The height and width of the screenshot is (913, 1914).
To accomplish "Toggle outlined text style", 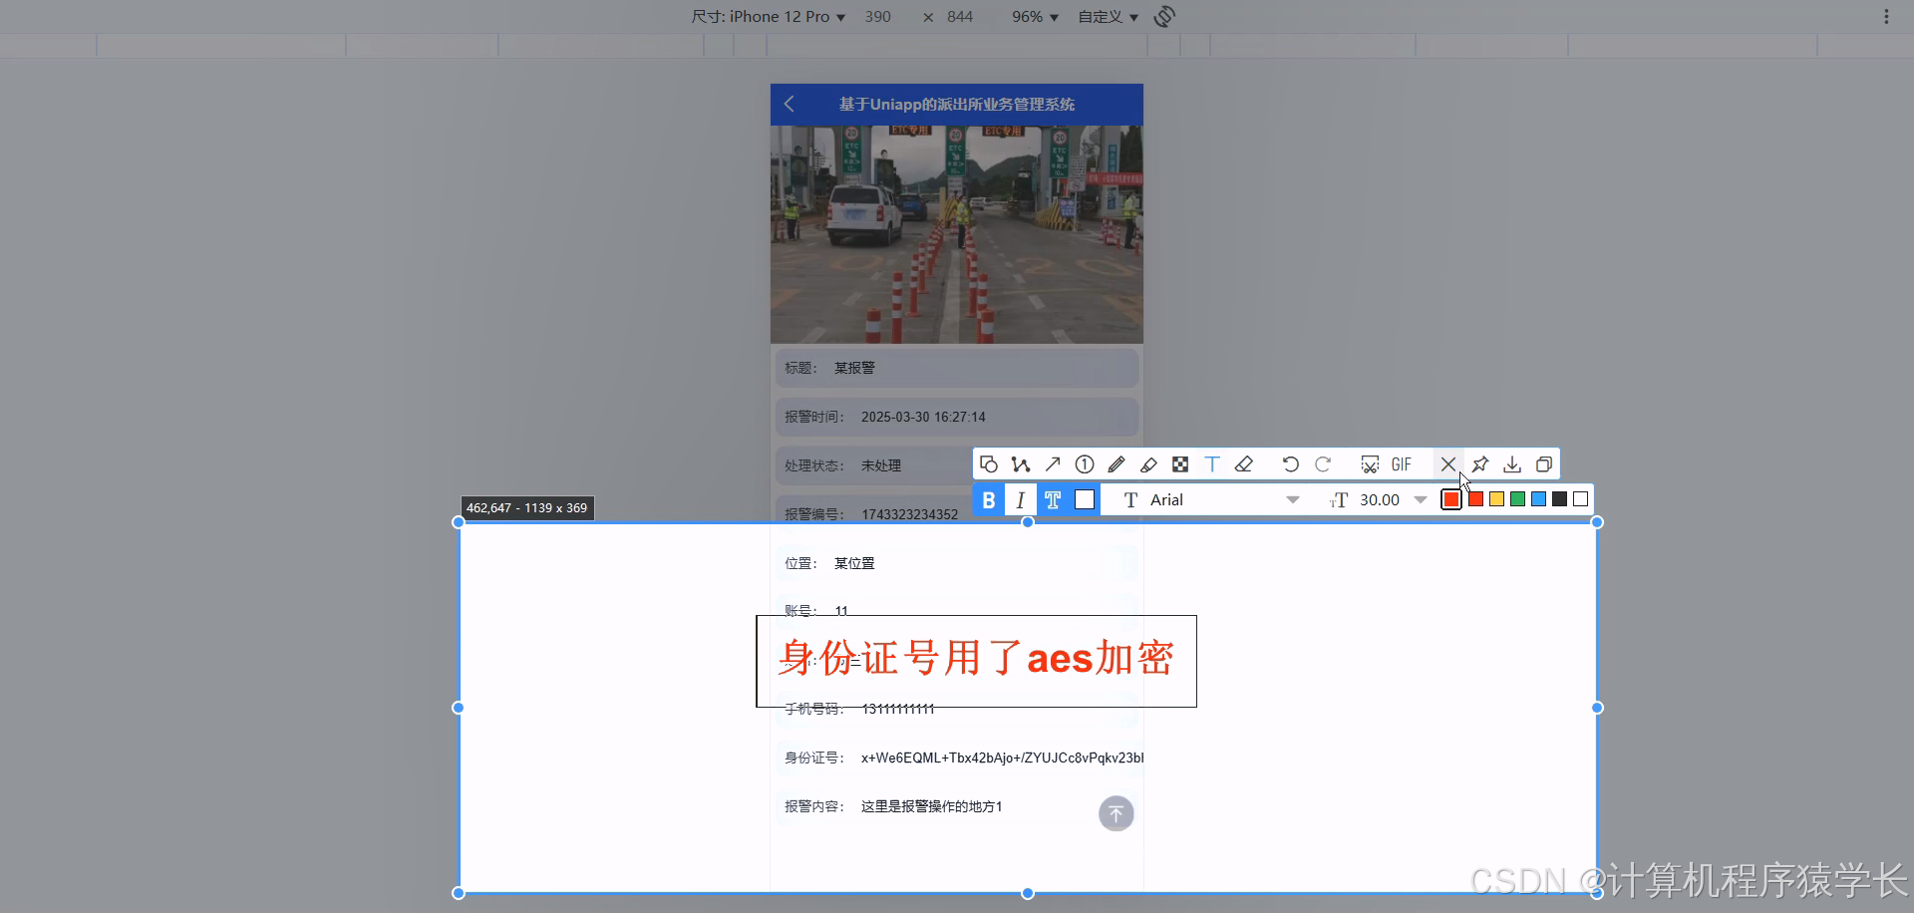I will 1053,499.
